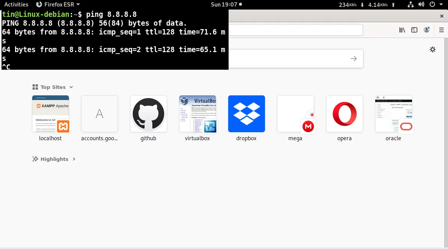
Task: Click the wired network status icon
Action: [x=410, y=5]
